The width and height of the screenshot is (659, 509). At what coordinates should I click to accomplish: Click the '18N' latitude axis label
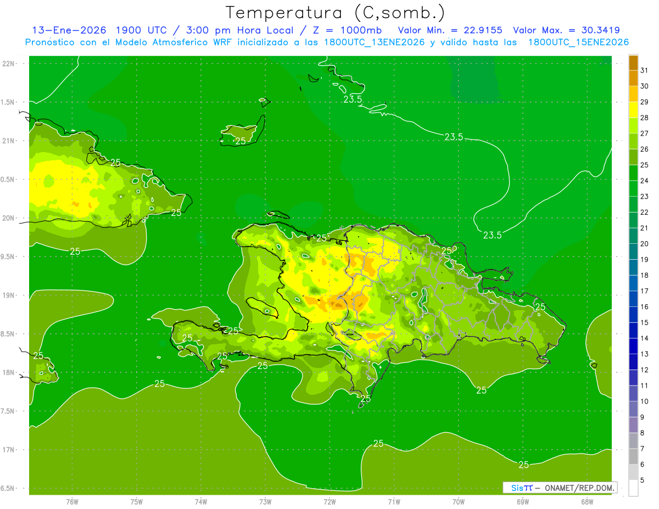[8, 372]
